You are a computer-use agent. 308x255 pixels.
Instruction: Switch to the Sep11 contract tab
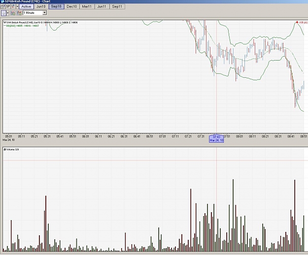pos(117,6)
